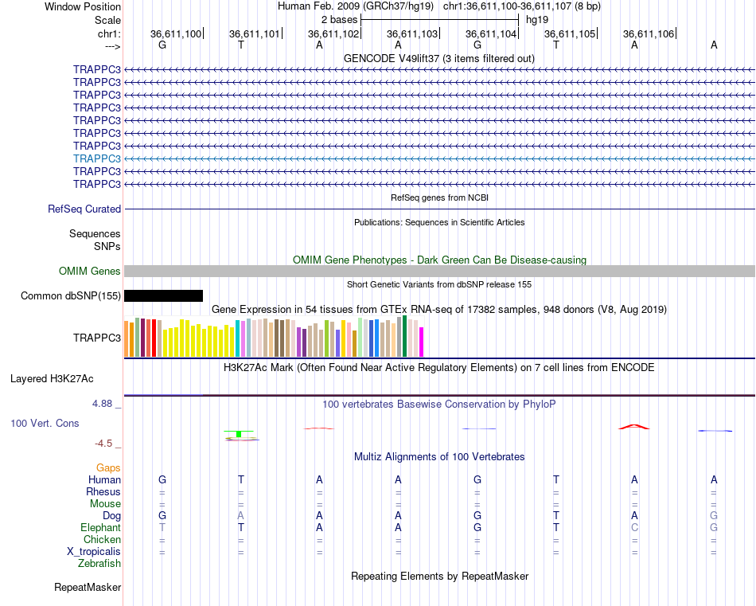Open the GTEx TRAPPC3 tissue expression bar chart
This screenshot has height=606, width=756.
click(x=274, y=337)
